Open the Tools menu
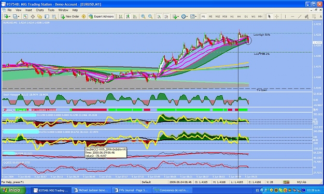 click(51, 10)
